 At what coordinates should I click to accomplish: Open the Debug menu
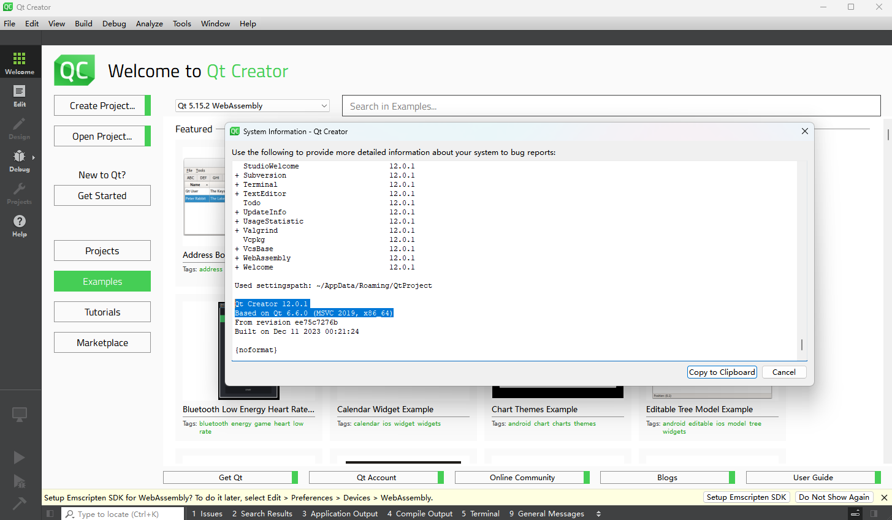pos(114,23)
